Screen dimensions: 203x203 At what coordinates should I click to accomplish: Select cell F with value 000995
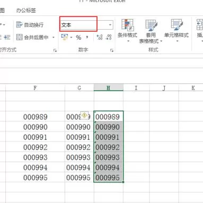click(35, 178)
